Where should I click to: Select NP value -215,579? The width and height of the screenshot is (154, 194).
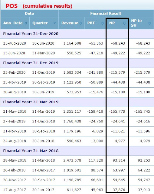(117, 72)
